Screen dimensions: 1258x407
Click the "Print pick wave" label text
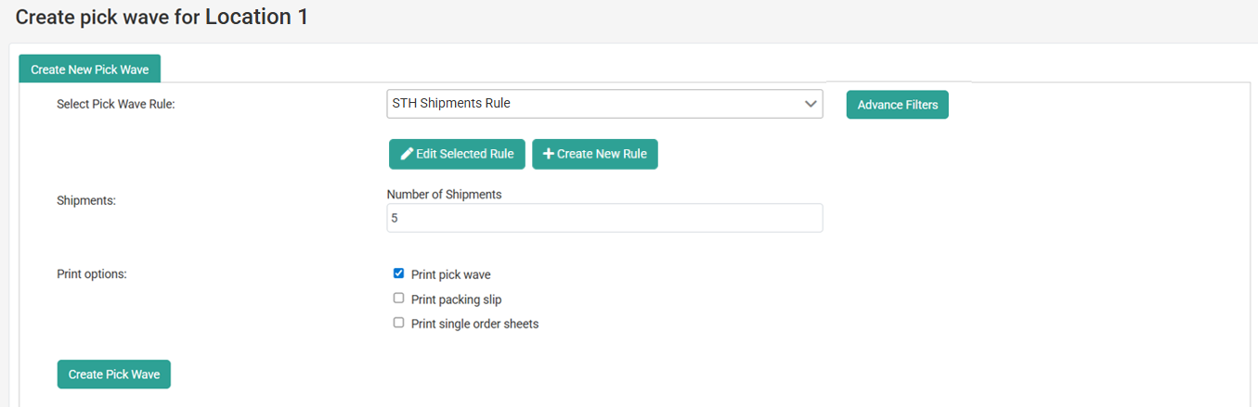(x=450, y=274)
